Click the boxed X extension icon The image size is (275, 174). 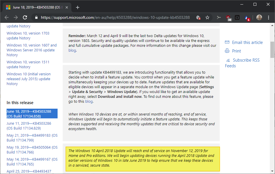(237, 17)
